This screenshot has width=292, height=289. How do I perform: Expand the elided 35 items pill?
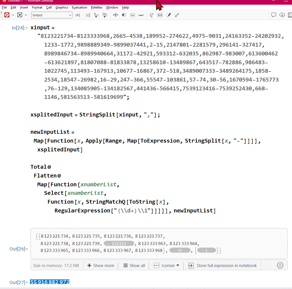(180, 251)
